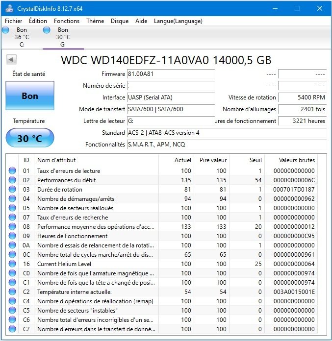Click the Bon health status button
This screenshot has height=341, width=332.
30,96
